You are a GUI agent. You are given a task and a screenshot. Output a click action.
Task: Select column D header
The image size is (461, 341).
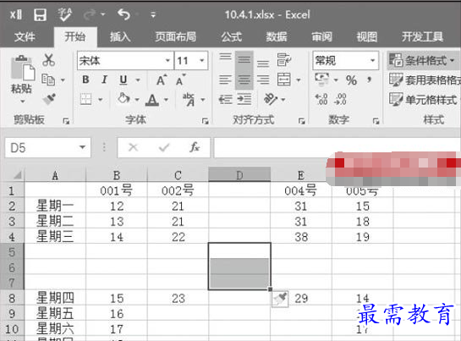(239, 175)
